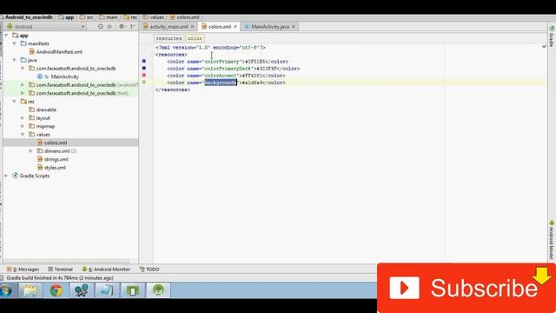Click the scroll-from-source target icon
The image size is (556, 313).
pos(101,27)
